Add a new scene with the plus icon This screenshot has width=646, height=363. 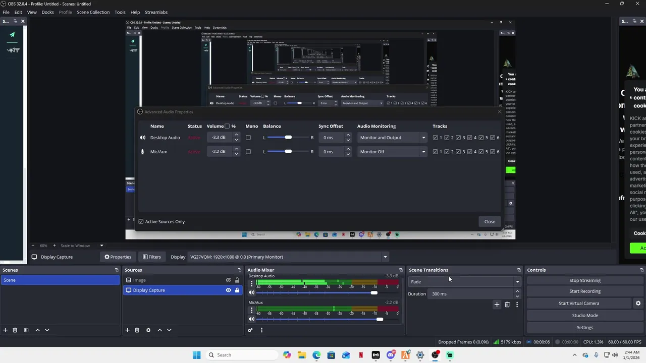point(5,330)
